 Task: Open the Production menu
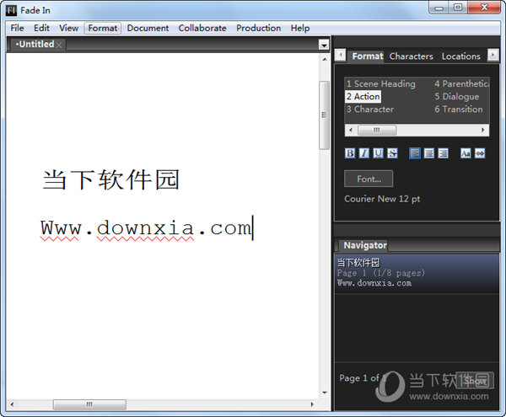pyautogui.click(x=259, y=28)
